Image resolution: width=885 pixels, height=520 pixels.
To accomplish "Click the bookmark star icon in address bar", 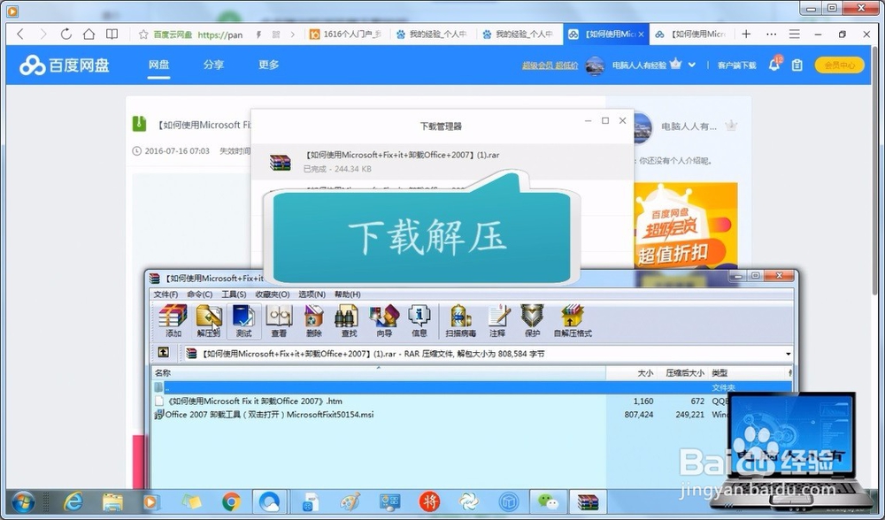I will [143, 34].
